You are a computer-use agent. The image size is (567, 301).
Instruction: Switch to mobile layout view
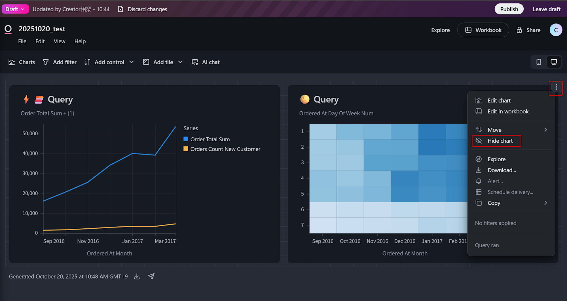[539, 62]
